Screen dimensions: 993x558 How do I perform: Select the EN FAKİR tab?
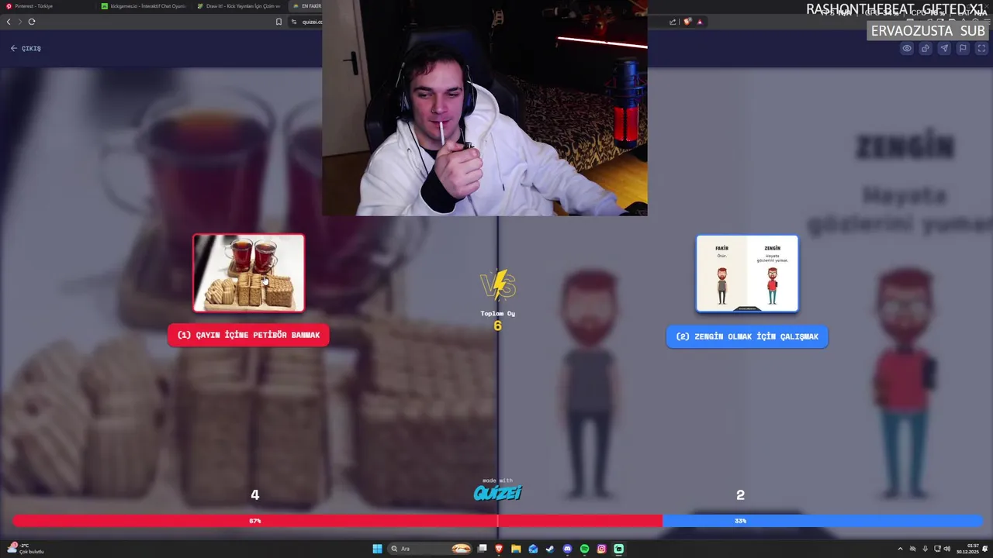pyautogui.click(x=306, y=6)
